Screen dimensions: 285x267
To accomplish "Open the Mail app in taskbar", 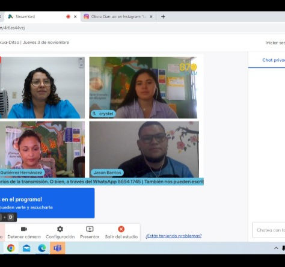I will pos(26,248).
